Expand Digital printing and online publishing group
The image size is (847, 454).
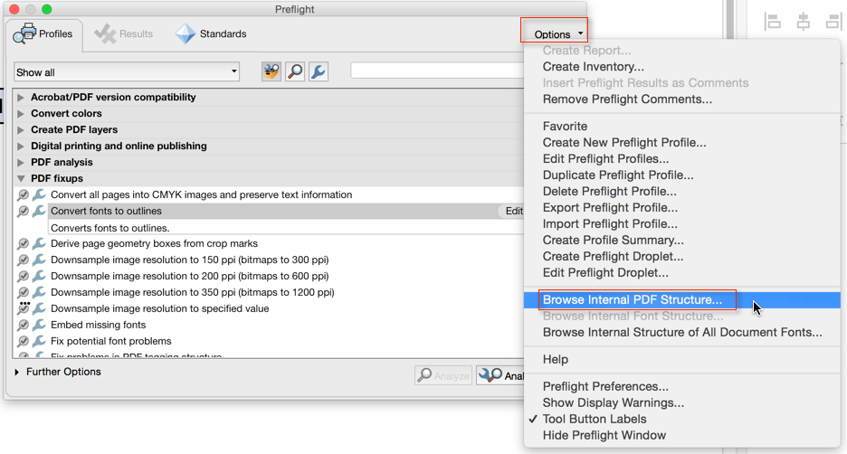(21, 147)
